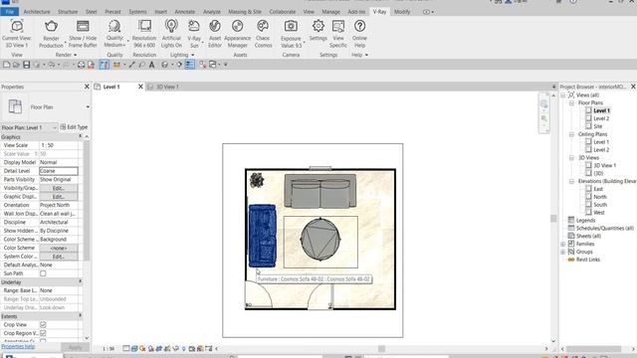Click the Thin Lines icon in quick access toolbar

(190, 65)
